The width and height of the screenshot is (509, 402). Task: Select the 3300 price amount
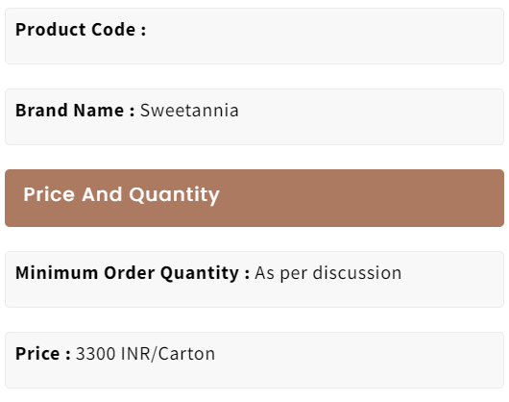click(95, 353)
